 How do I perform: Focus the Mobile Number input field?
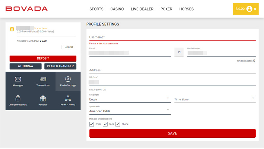pyautogui.click(x=221, y=53)
